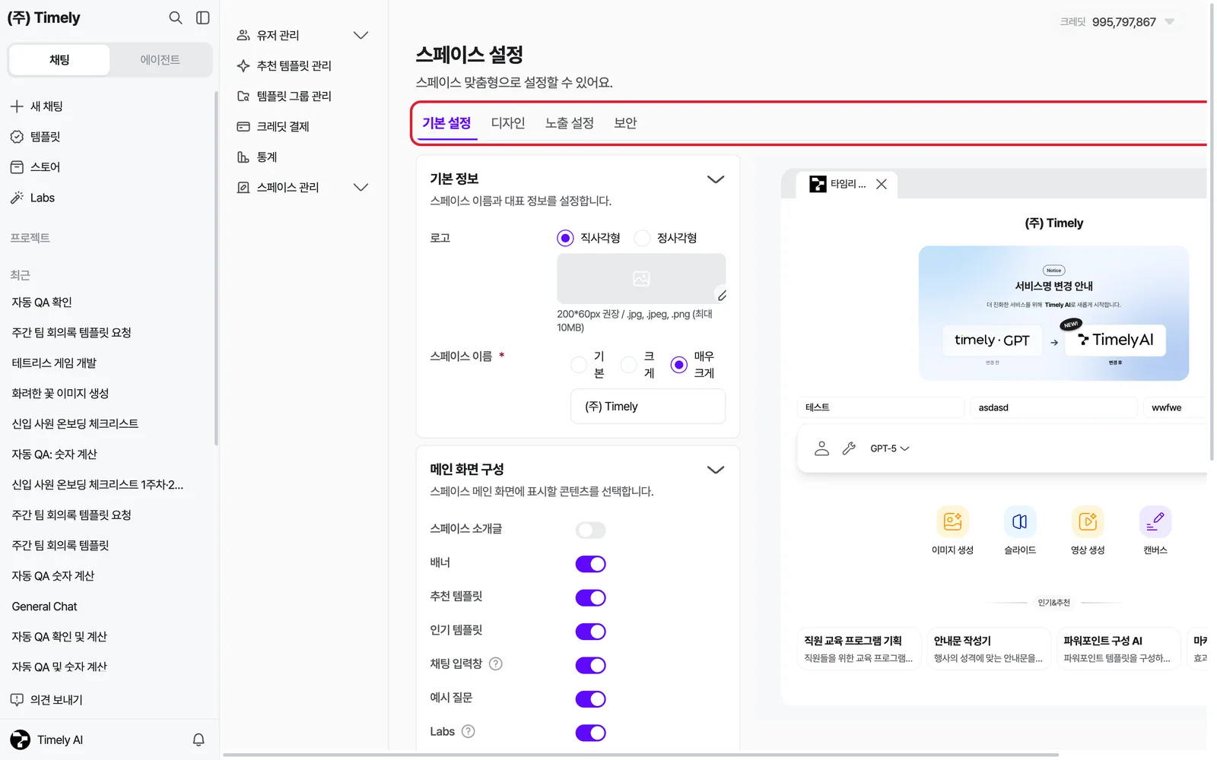Open the GPT-5 model dropdown
1217x760 pixels.
[890, 448]
